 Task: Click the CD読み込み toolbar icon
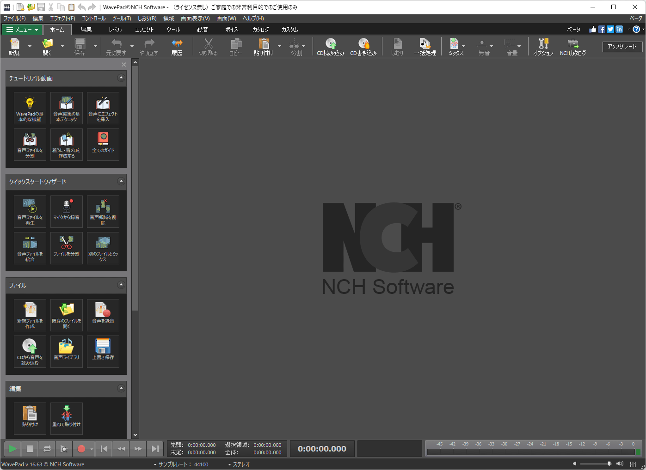pos(331,47)
